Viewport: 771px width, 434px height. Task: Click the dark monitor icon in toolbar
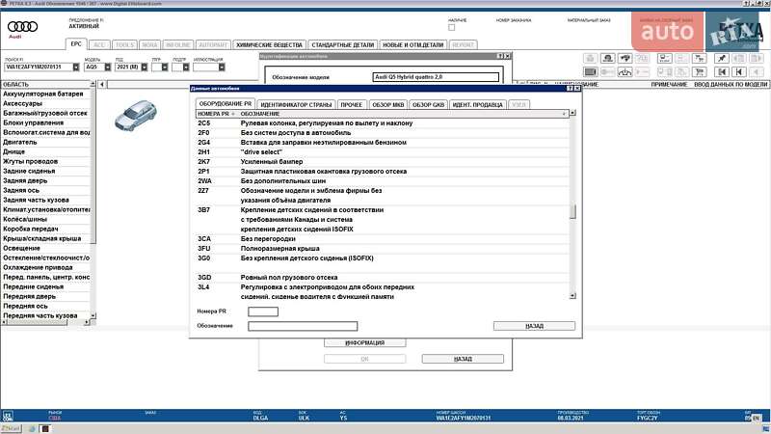[591, 71]
